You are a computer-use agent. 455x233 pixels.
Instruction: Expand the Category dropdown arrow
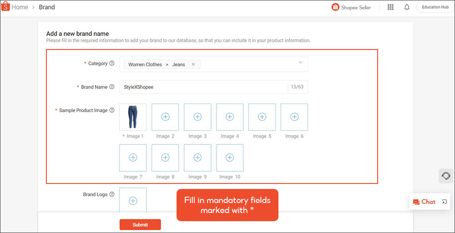click(300, 63)
